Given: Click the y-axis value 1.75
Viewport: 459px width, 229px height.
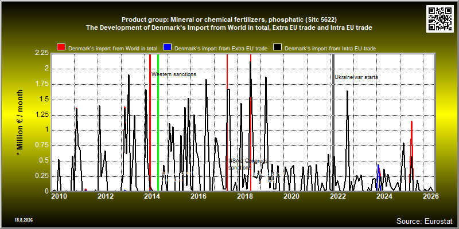Looking at the screenshot, I should click(x=41, y=84).
